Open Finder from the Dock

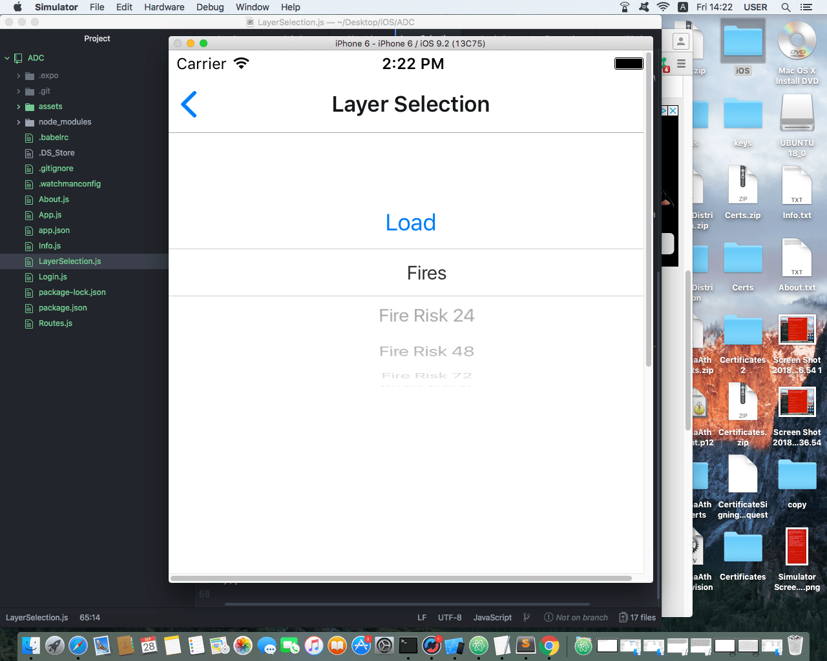click(30, 645)
